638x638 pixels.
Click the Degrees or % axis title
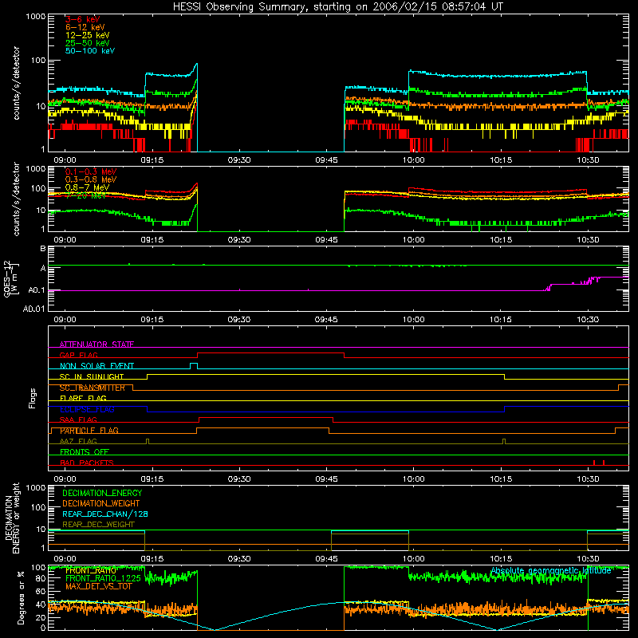21,597
